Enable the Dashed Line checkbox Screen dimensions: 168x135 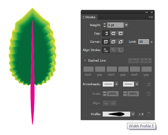click(x=85, y=61)
